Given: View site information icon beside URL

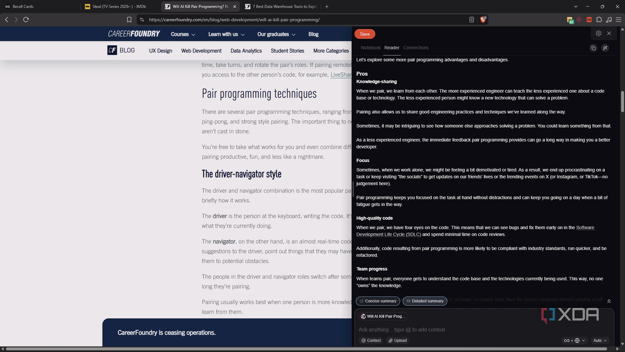Looking at the screenshot, I should click(x=142, y=20).
